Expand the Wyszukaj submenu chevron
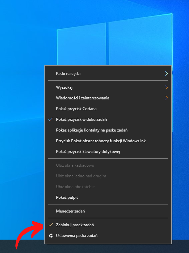 point(167,87)
